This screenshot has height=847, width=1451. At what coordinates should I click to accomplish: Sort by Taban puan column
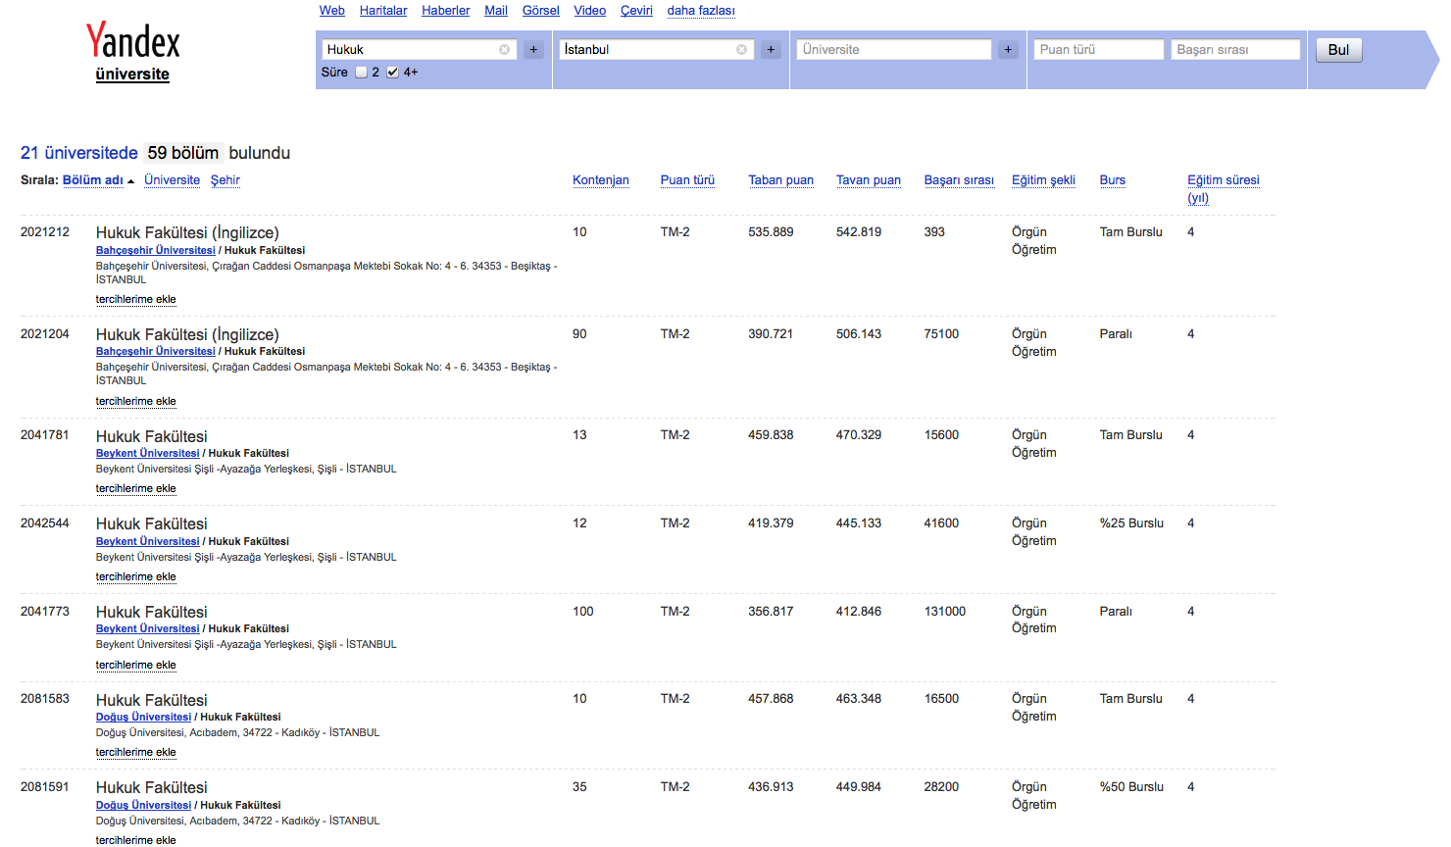pos(780,180)
